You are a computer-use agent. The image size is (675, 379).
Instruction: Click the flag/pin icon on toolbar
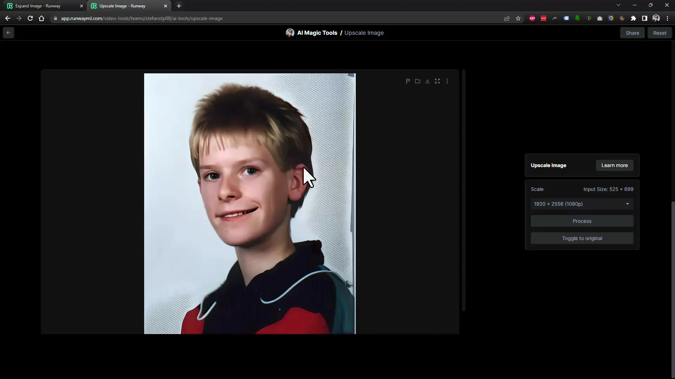pos(407,81)
